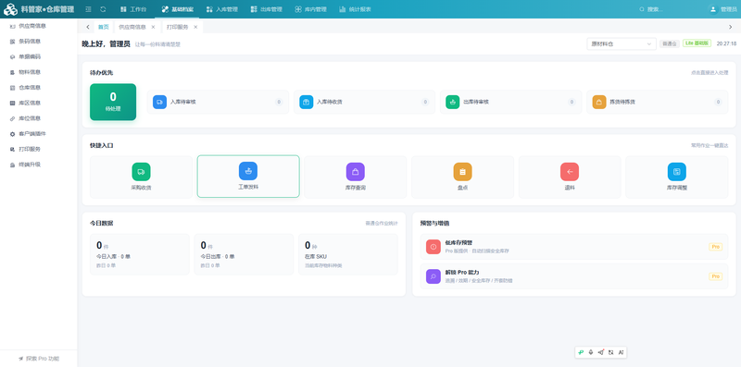Viewport: 741px width, 367px height.
Task: Click 入库待收货 box icon
Action: coord(307,102)
